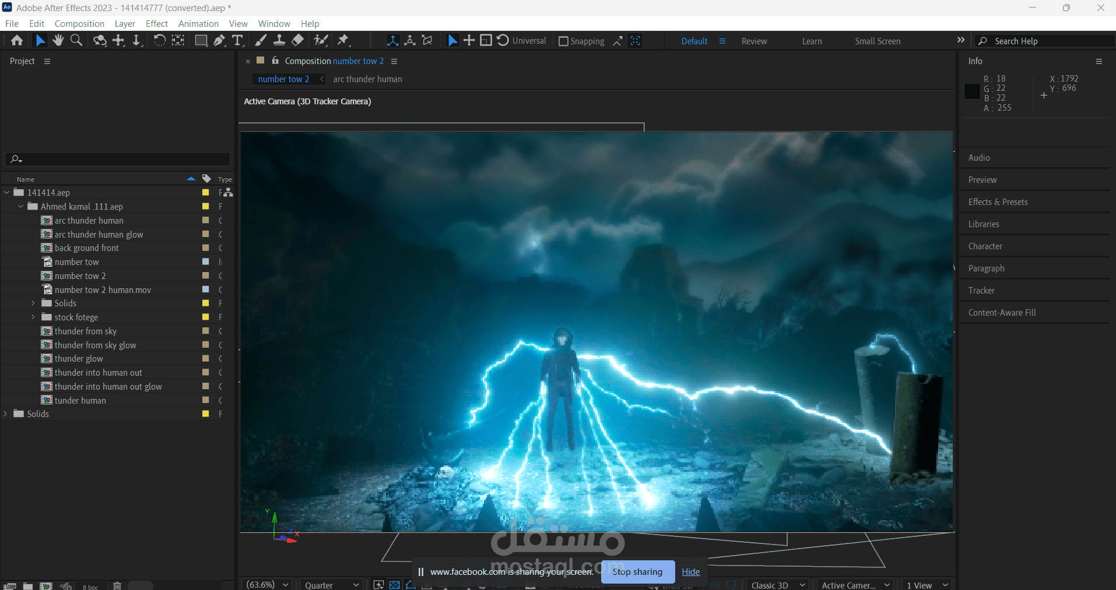Select the Zoom magnifier tool
This screenshot has width=1116, height=590.
[x=76, y=40]
